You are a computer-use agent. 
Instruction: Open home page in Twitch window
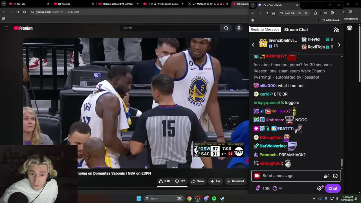pyautogui.click(x=273, y=13)
